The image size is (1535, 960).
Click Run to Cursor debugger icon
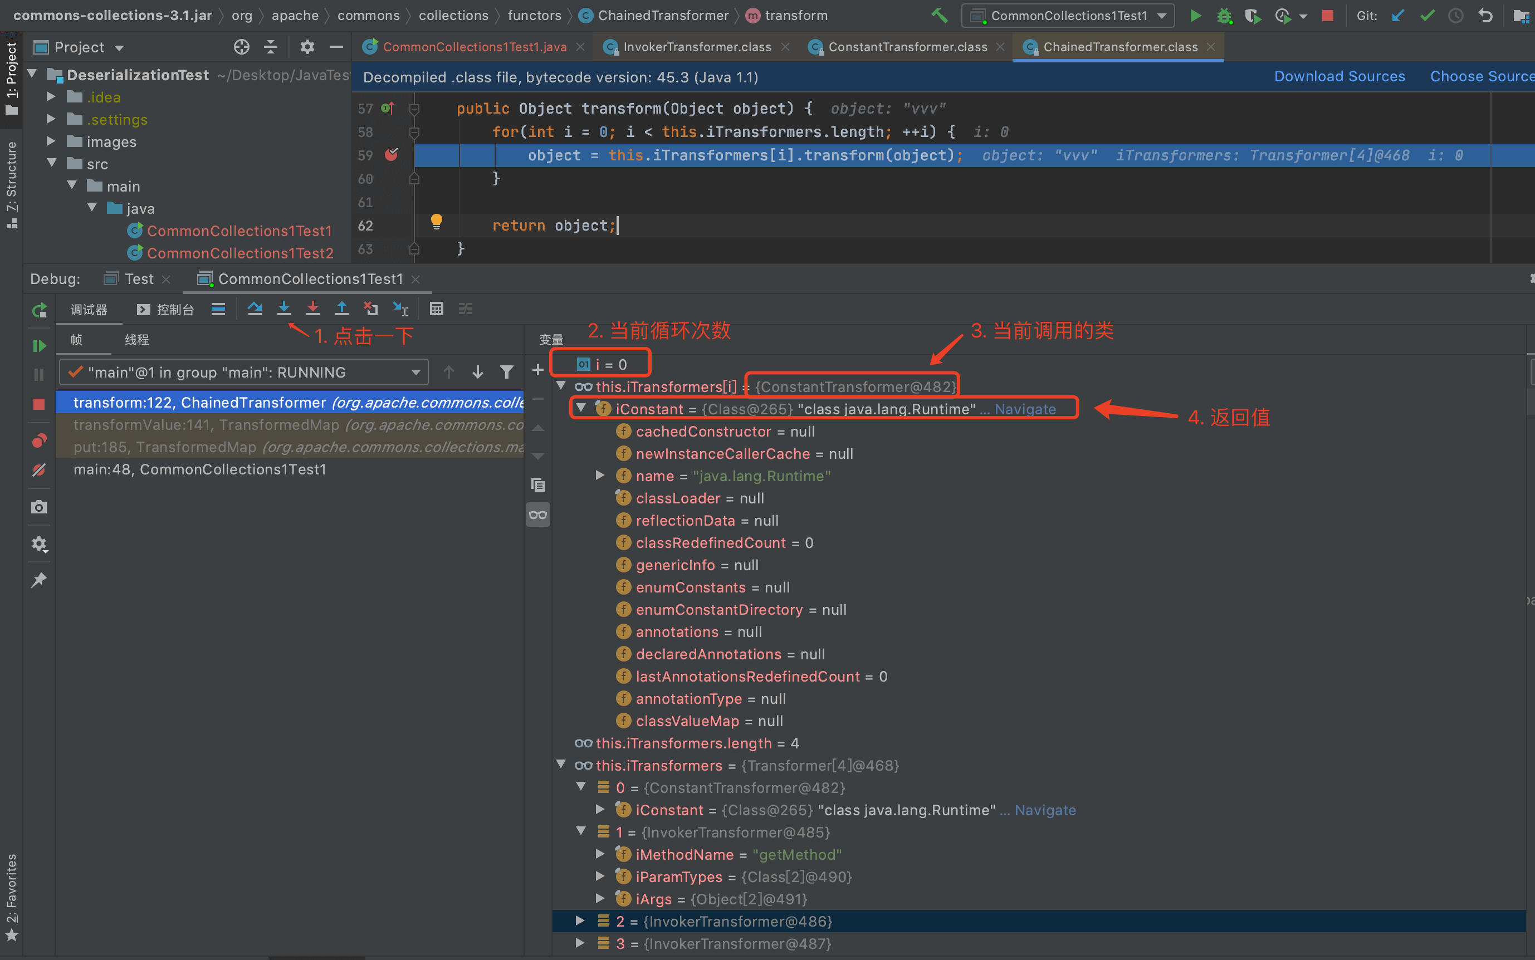[x=400, y=309]
